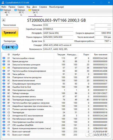This screenshot has width=113, height=140.
Task: Click the Стандарт field ATA8-ACS
Action: pyautogui.click(x=77, y=45)
